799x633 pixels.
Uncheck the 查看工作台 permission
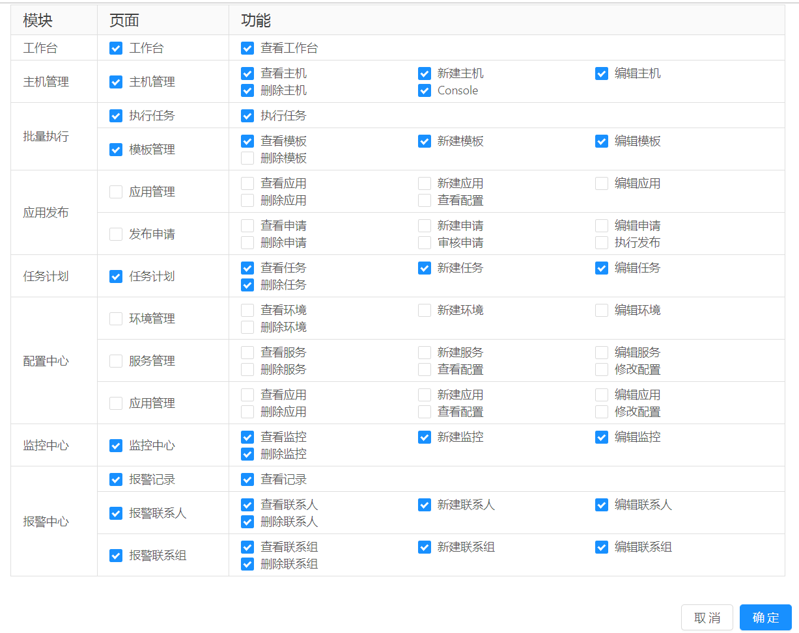(x=247, y=47)
